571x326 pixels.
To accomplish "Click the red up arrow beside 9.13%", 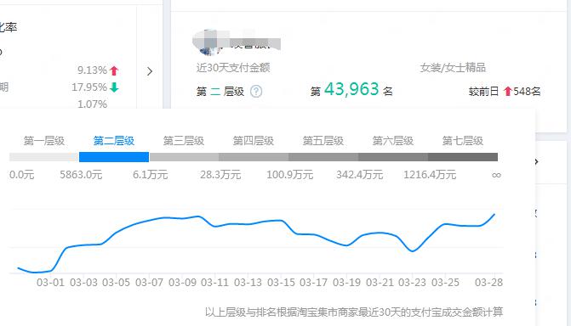I will tap(114, 70).
